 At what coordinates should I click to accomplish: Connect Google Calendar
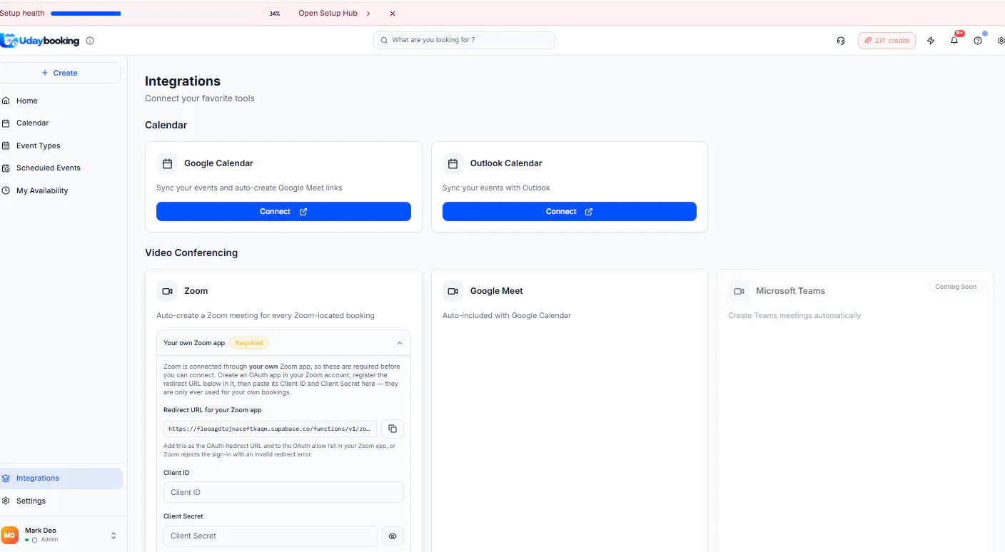point(283,212)
